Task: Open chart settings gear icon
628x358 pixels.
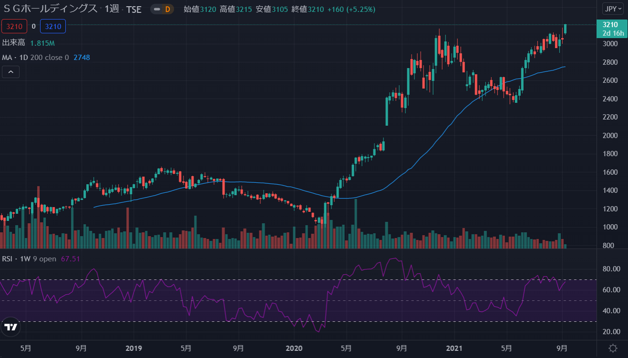Action: [613, 348]
